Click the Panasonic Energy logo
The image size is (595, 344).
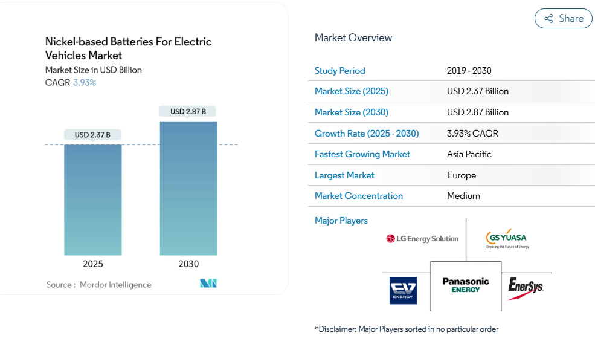click(x=466, y=285)
